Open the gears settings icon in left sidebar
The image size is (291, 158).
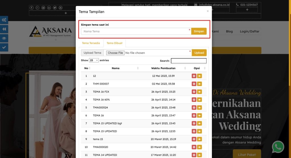pos(4,20)
